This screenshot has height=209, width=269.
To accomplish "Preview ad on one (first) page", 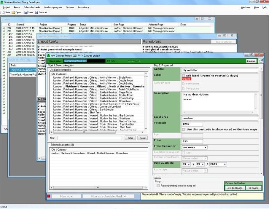I will tap(235, 188).
